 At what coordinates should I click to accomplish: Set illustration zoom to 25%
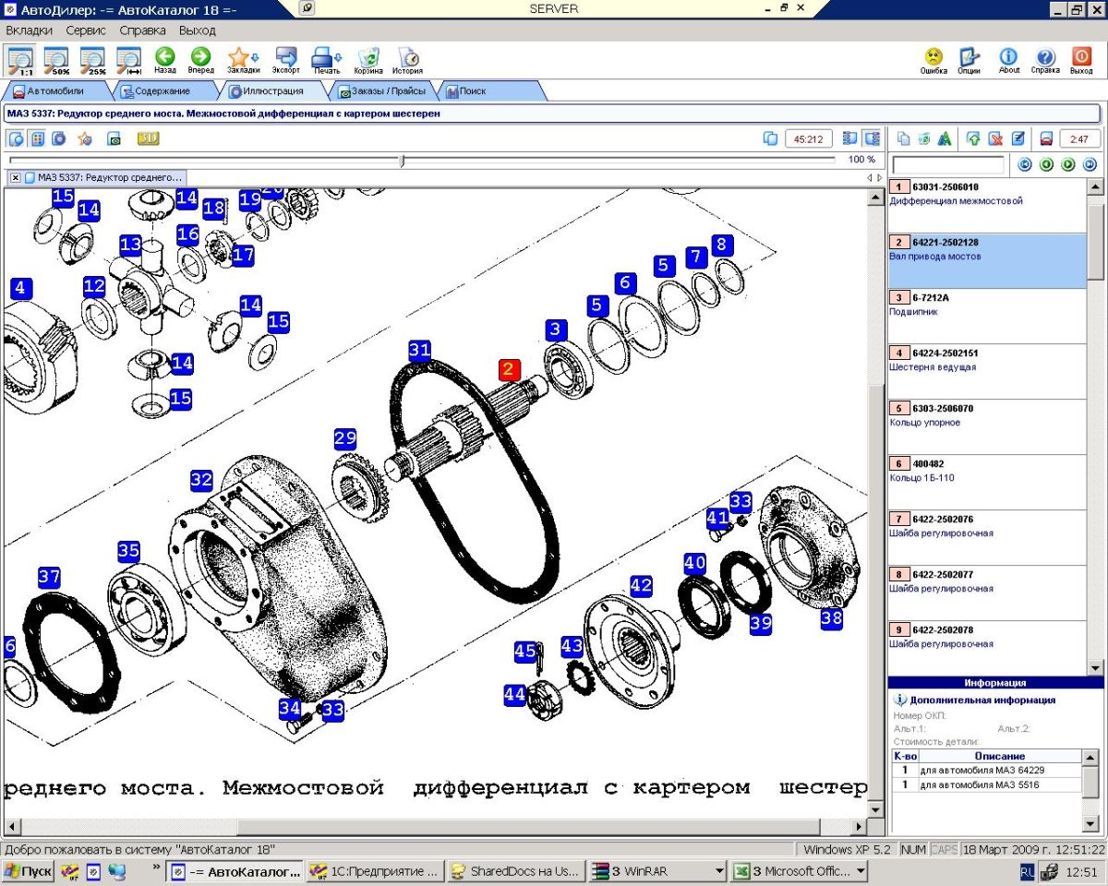93,60
